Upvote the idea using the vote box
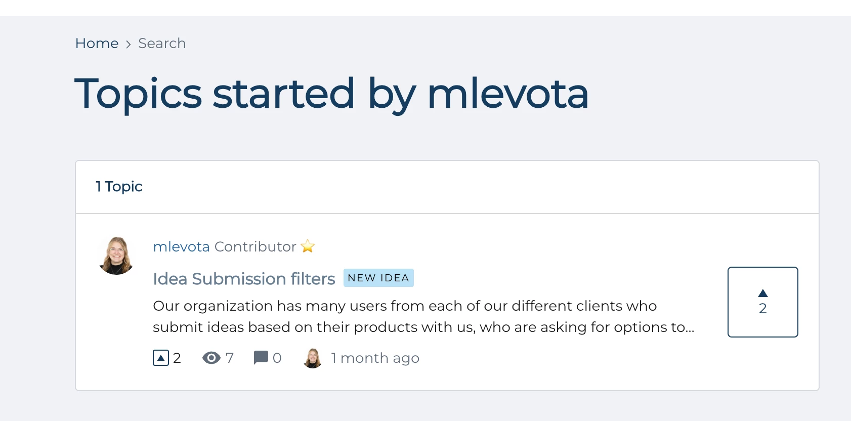This screenshot has height=421, width=851. coord(762,302)
